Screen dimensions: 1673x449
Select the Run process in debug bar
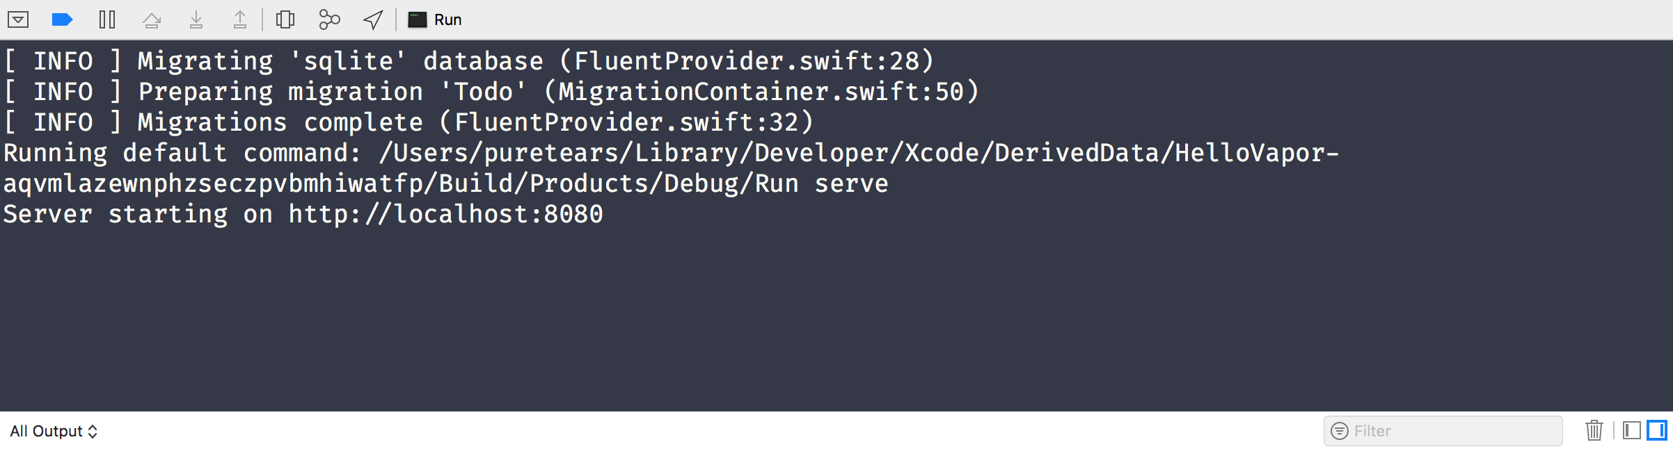435,19
